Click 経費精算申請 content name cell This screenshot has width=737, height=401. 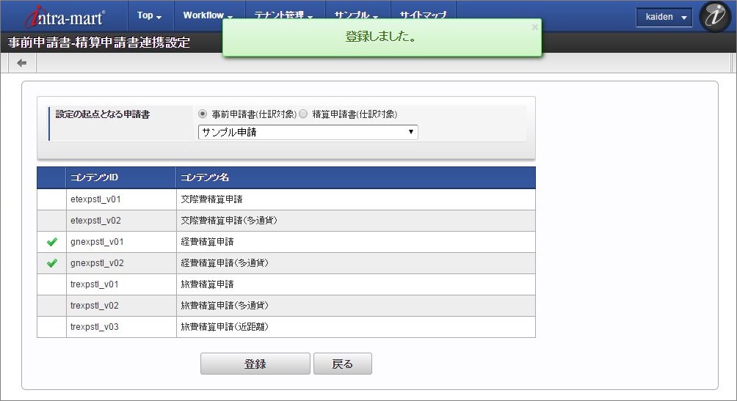coord(356,242)
